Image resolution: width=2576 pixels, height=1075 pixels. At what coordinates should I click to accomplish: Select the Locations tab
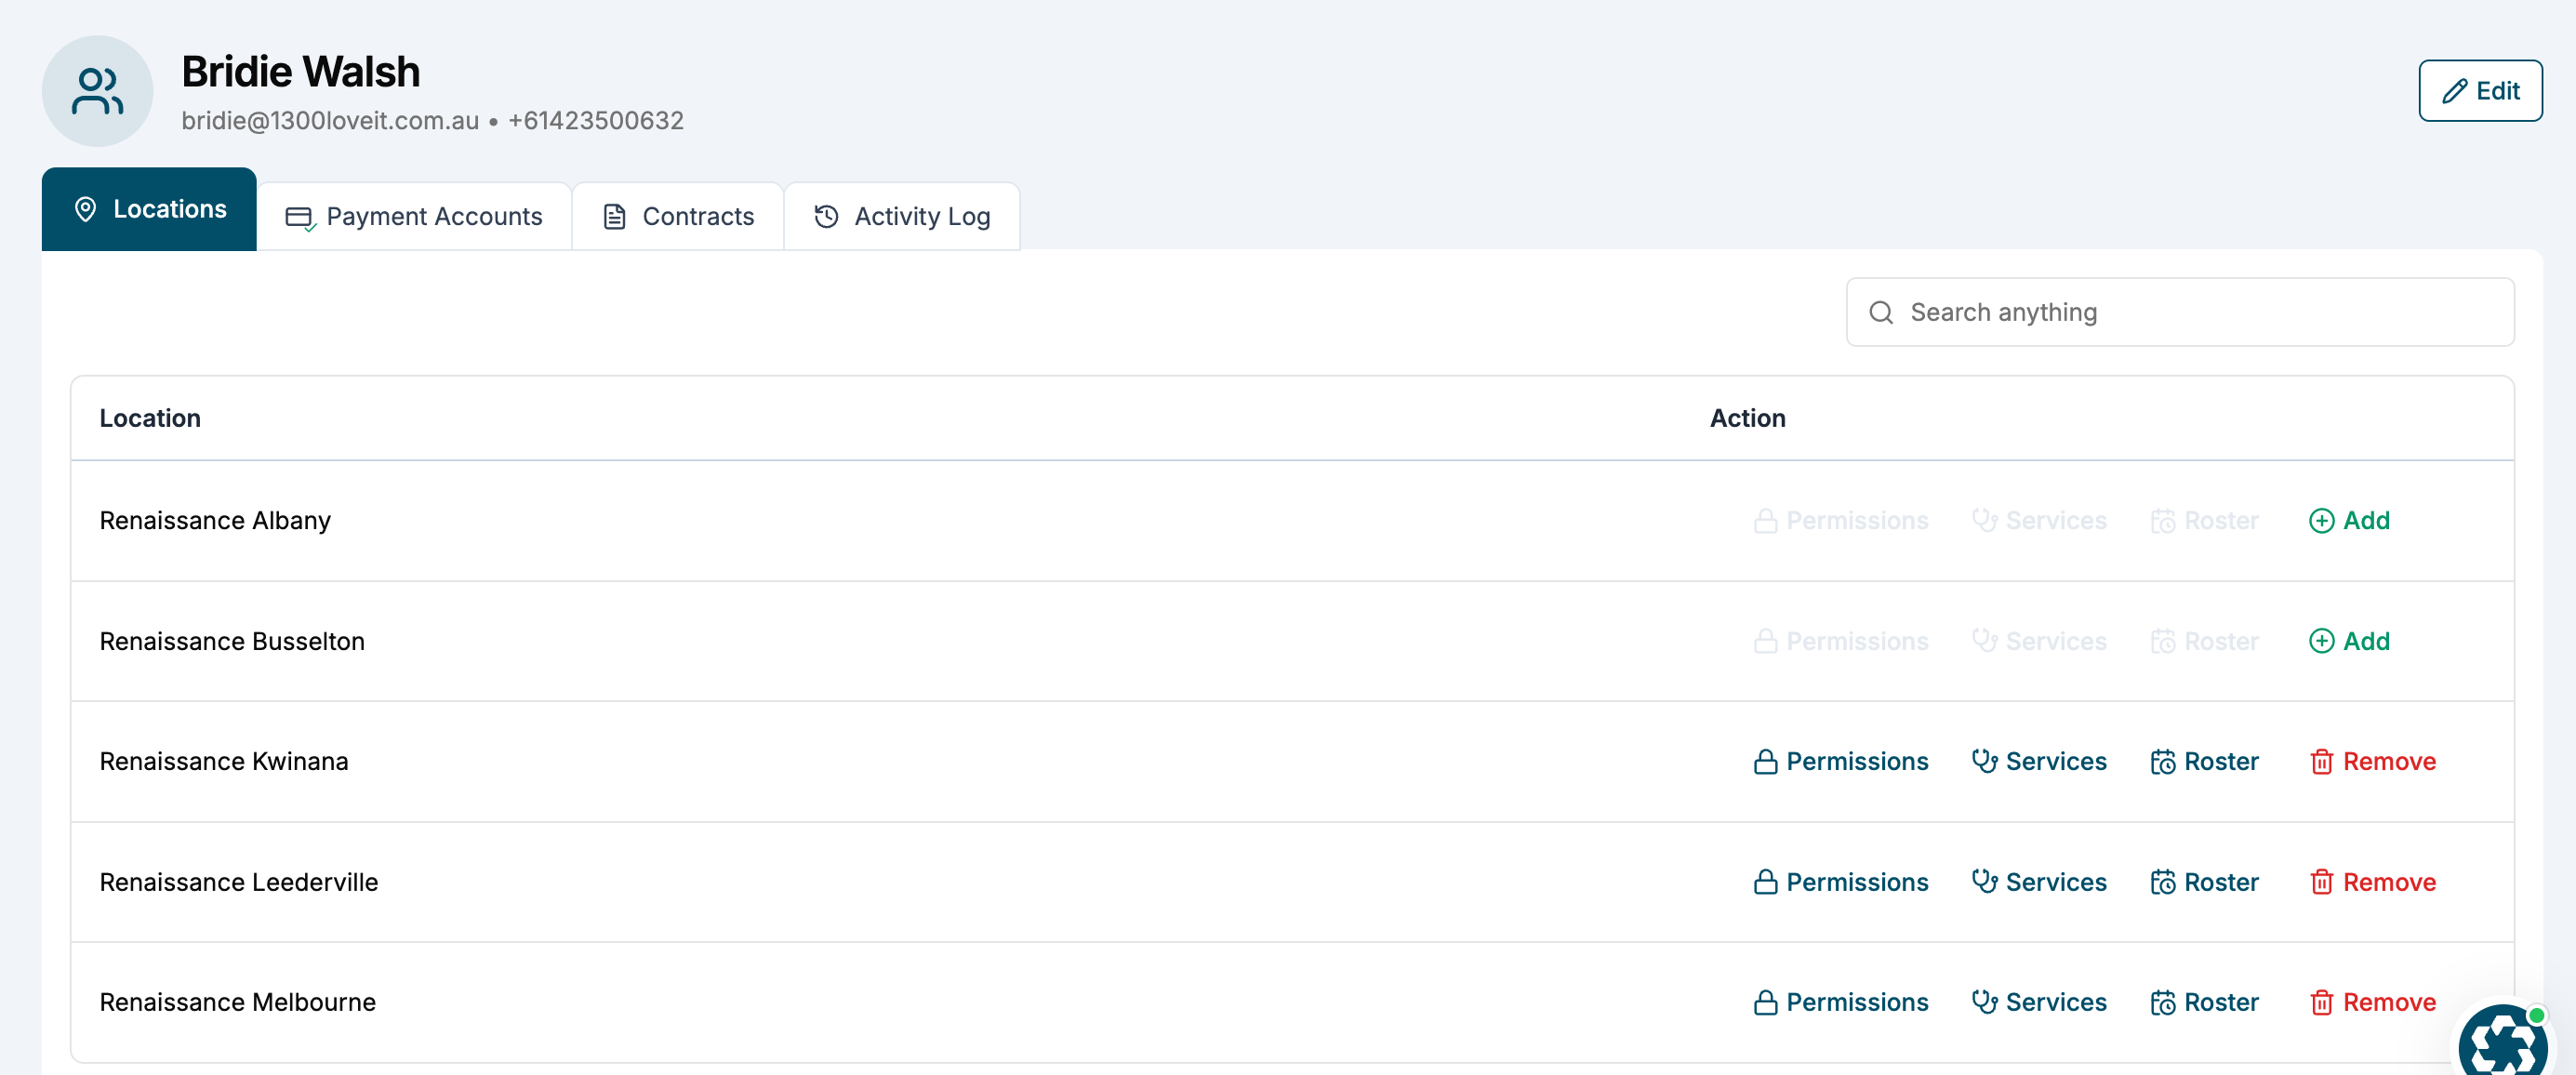coord(149,209)
